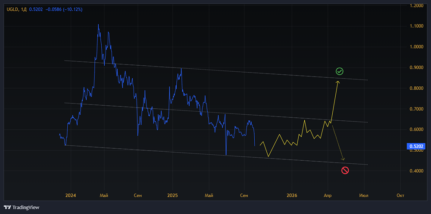Click the 0.4000 price axis label

point(415,171)
